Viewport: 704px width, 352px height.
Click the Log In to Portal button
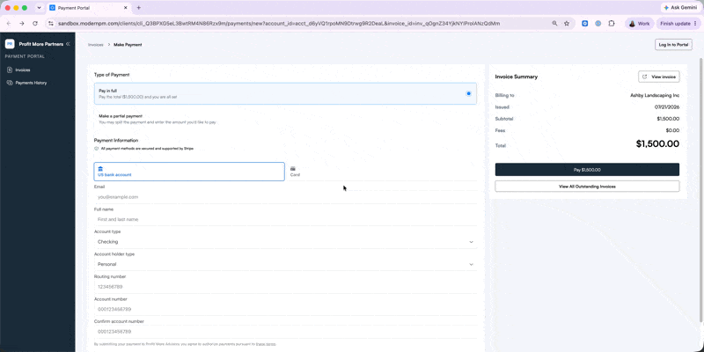coord(673,45)
